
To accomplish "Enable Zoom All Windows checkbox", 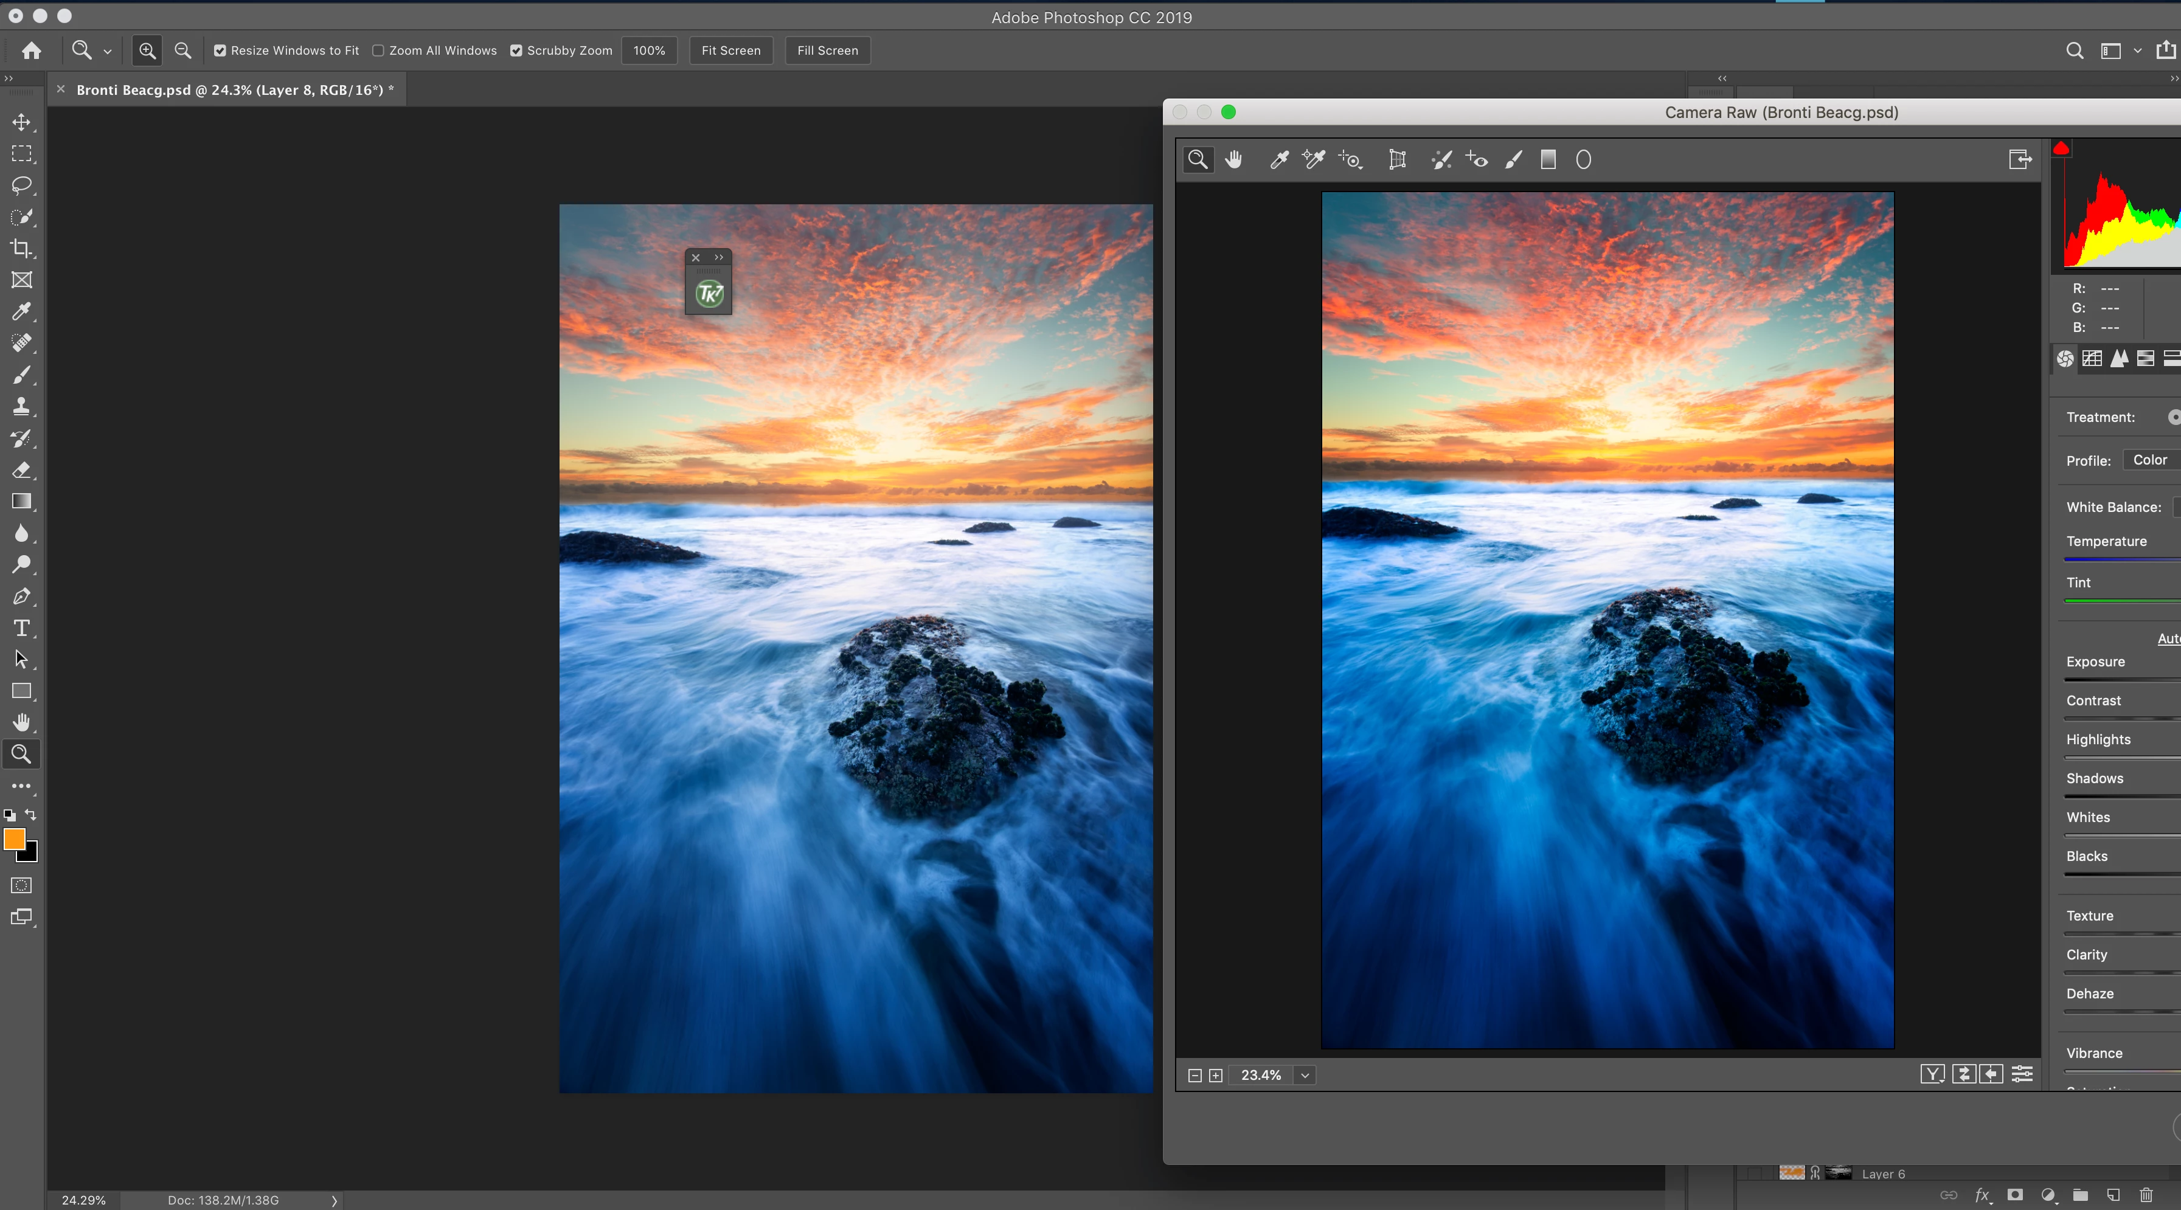I will (x=378, y=50).
